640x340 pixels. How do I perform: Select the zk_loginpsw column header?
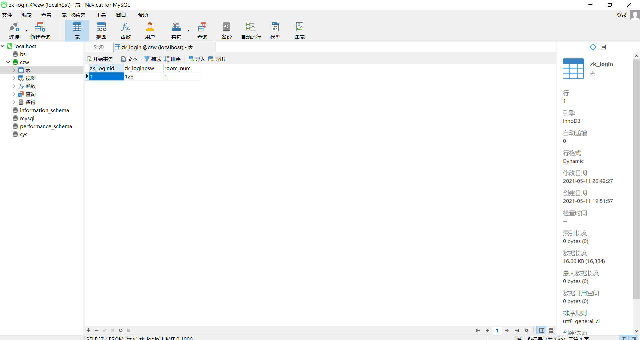point(144,68)
